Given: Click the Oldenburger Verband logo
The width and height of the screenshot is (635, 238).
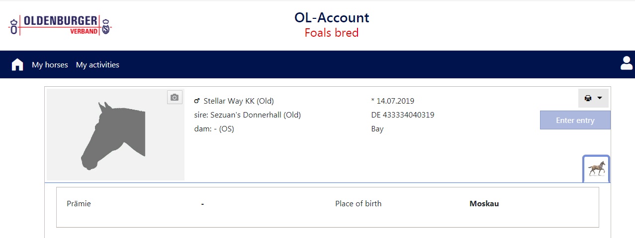Looking at the screenshot, I should click(60, 25).
